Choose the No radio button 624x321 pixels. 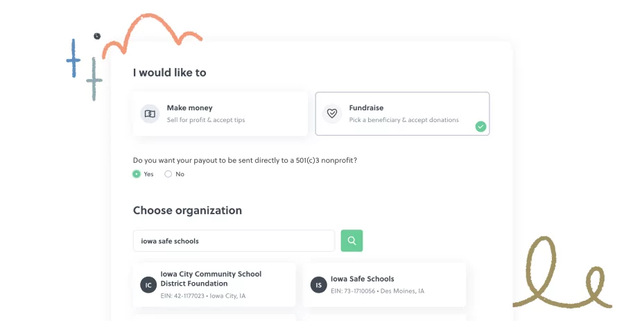click(168, 174)
